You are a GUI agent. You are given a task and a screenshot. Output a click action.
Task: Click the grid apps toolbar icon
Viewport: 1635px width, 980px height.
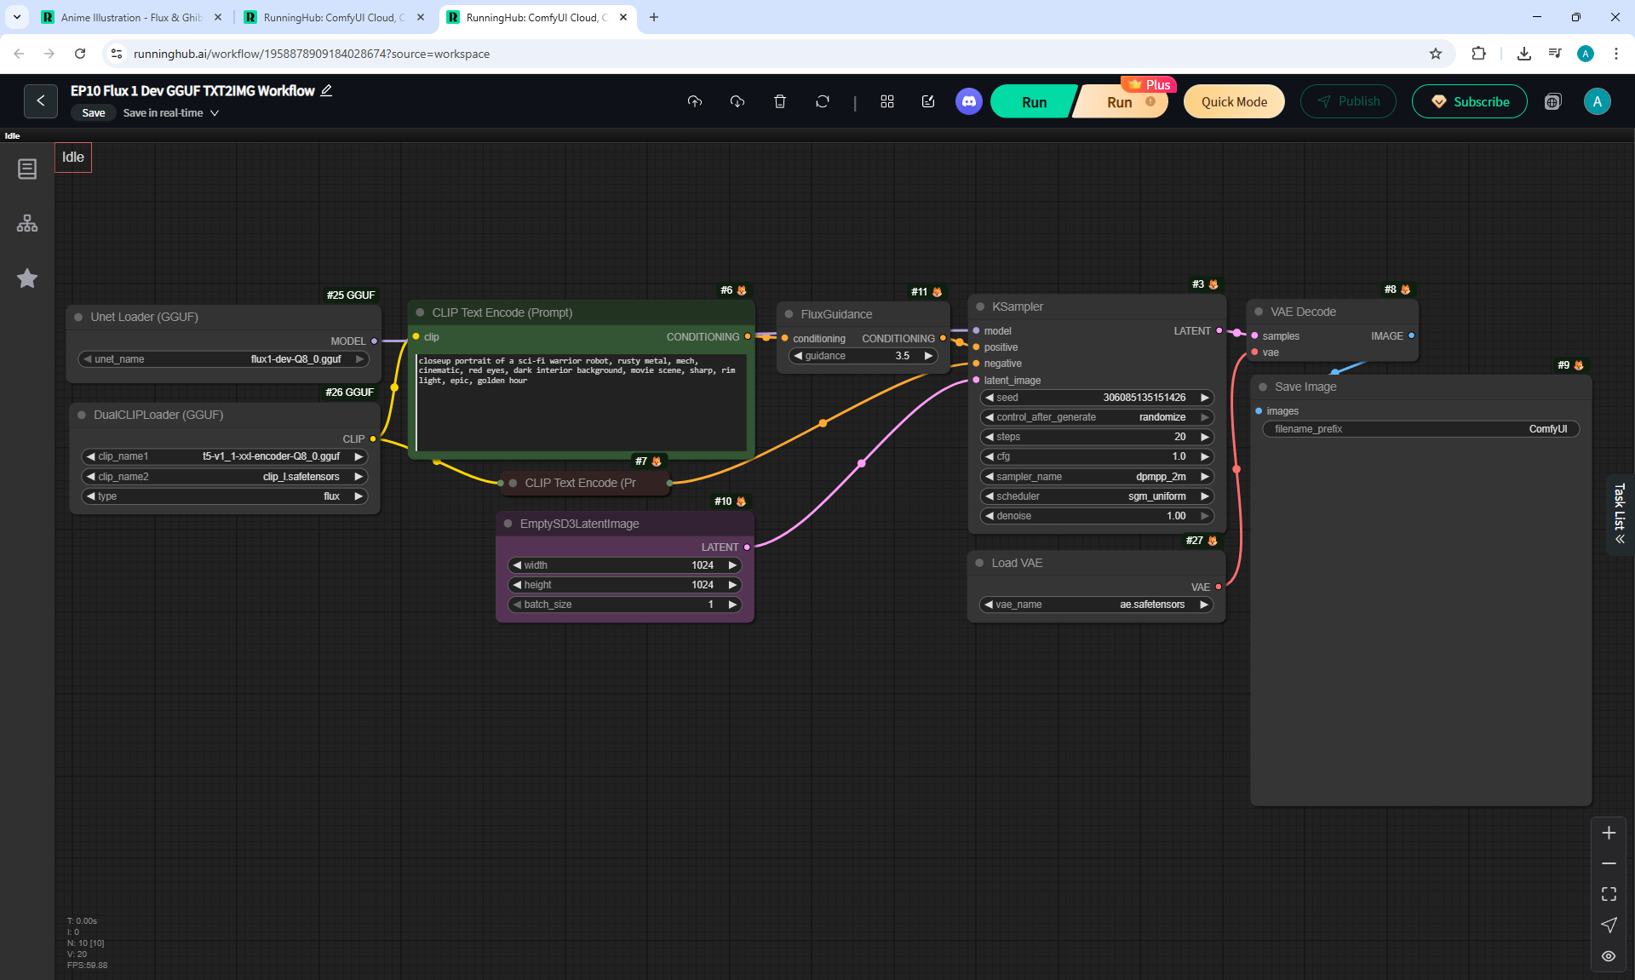(x=886, y=101)
